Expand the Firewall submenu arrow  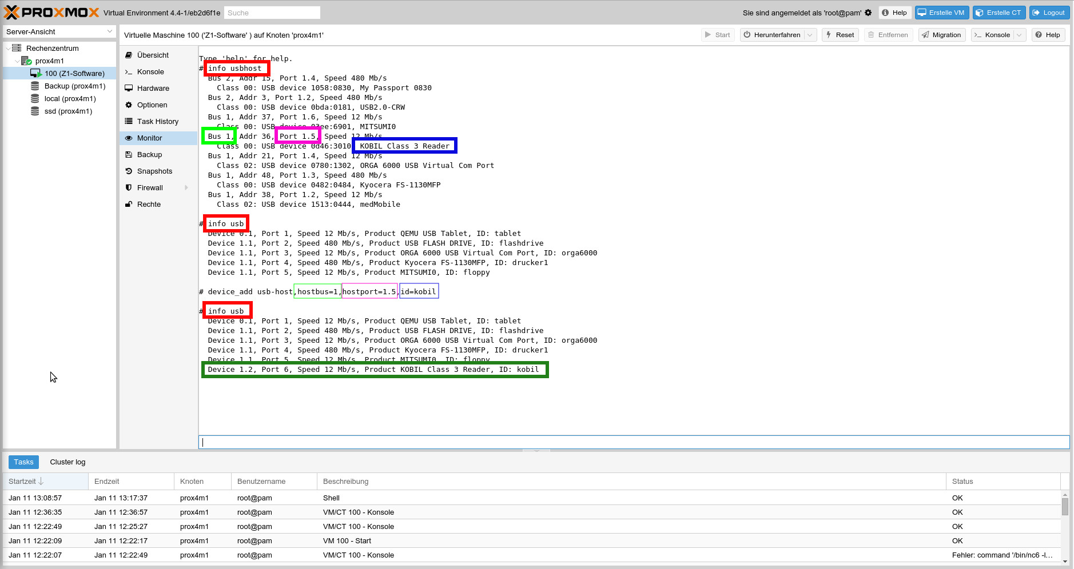click(186, 188)
